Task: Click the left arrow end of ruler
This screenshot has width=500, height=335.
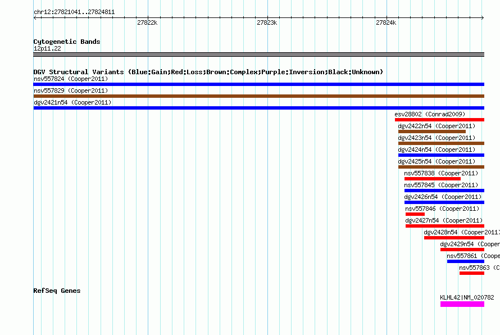Action: [35, 17]
